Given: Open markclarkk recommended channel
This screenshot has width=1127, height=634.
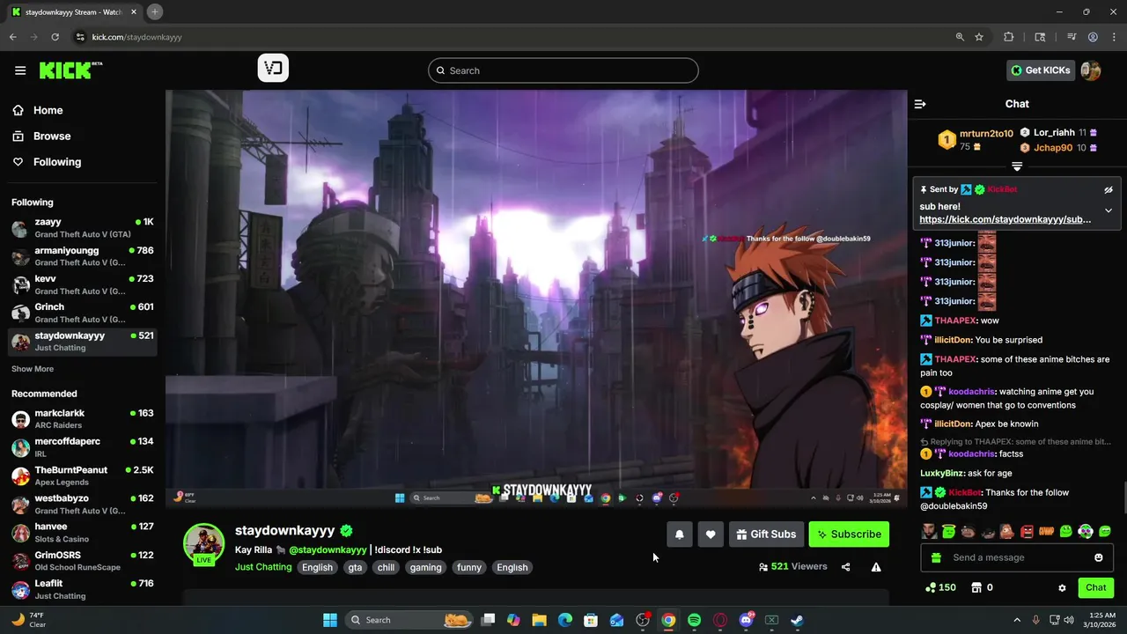Looking at the screenshot, I should coord(83,418).
